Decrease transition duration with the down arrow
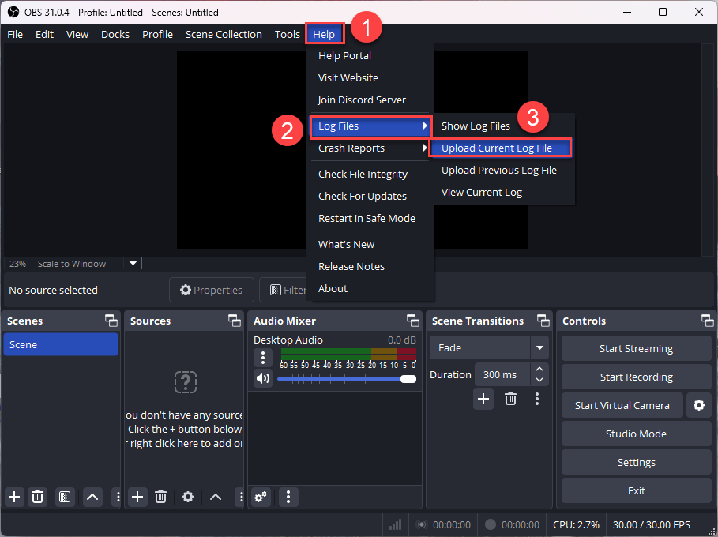This screenshot has height=537, width=718. tap(539, 380)
